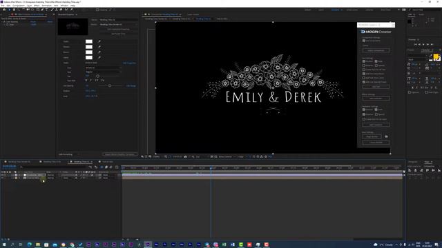This screenshot has height=248, width=442.
Task: Select the Eraser tool
Action: [61, 10]
